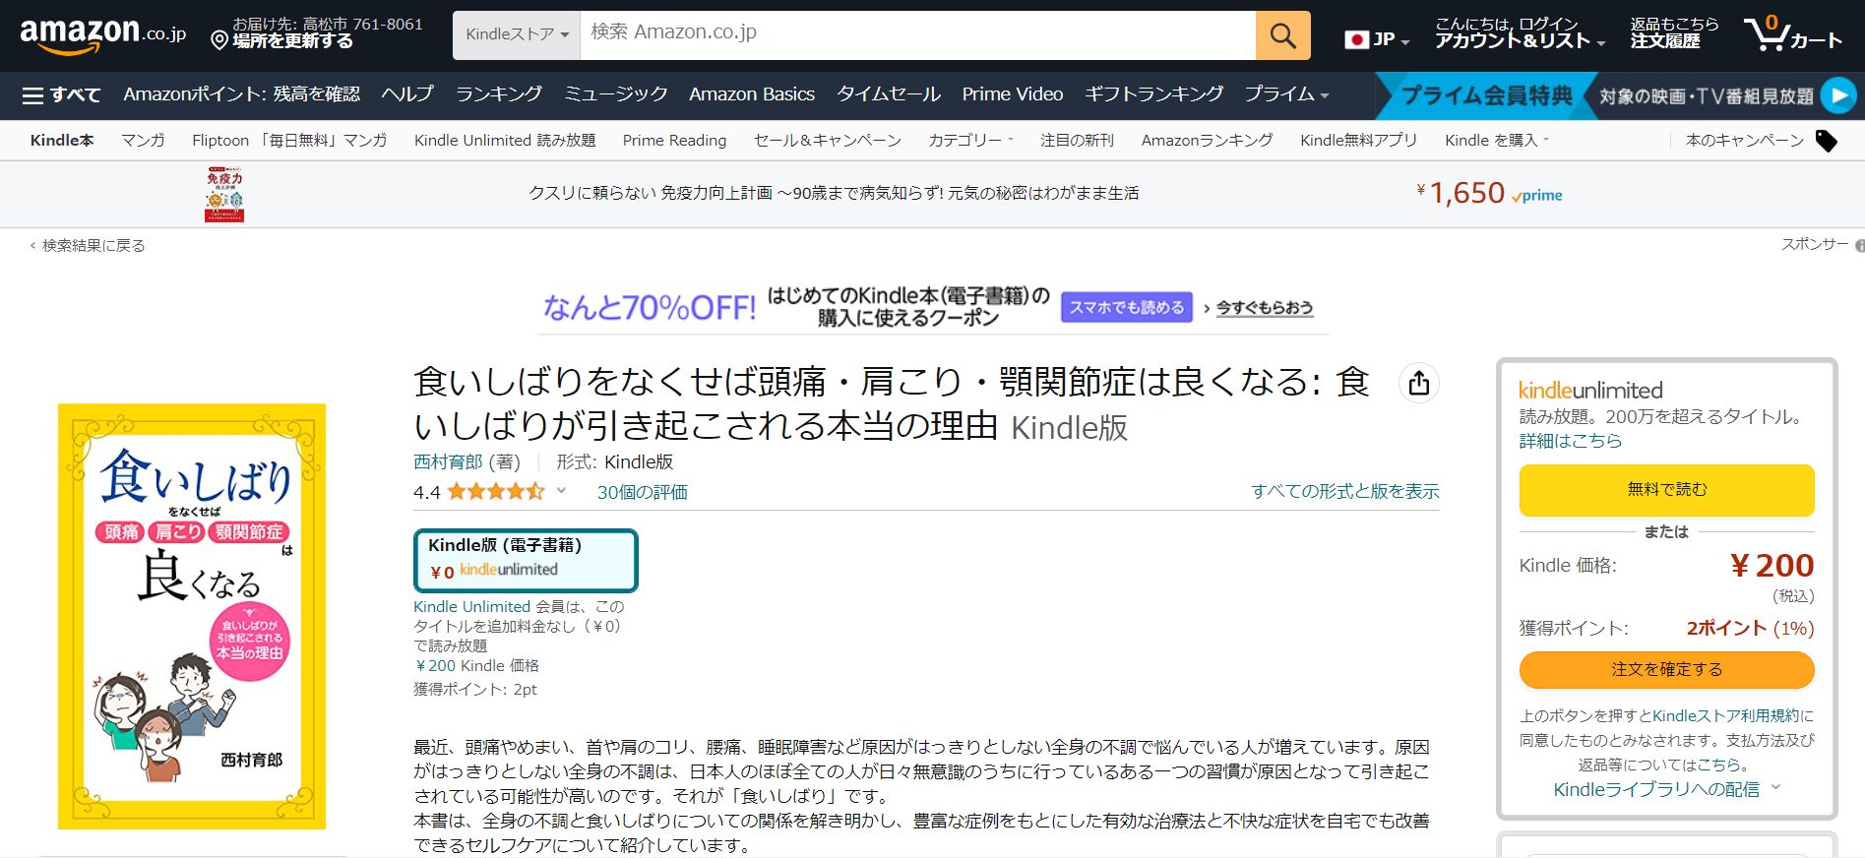Open Prime Video nav item
1865x858 pixels.
pos(1013,94)
